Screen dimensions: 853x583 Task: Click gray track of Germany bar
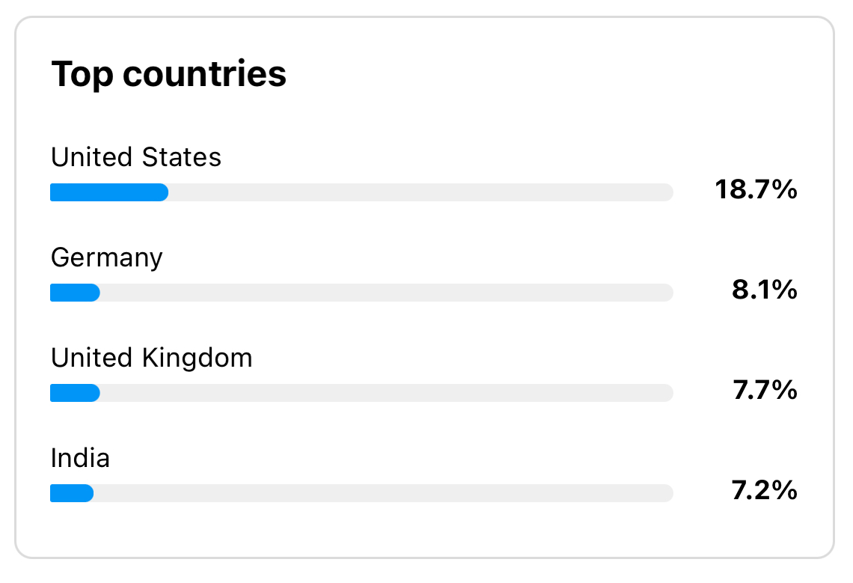click(x=387, y=293)
